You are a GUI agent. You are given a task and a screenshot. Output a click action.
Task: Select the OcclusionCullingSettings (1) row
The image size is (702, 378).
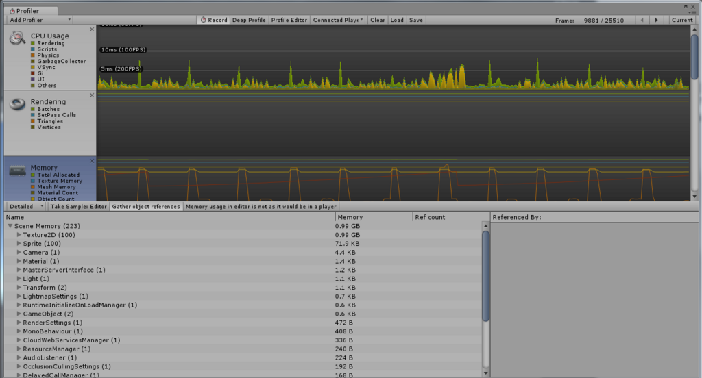point(243,366)
